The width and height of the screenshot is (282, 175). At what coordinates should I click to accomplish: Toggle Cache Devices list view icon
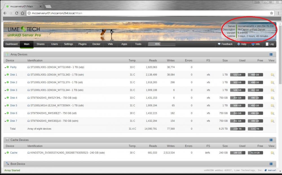pos(271,140)
